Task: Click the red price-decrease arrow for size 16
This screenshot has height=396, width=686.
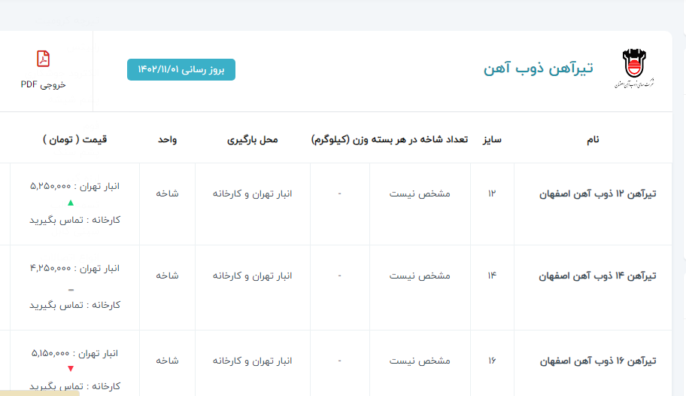Action: coord(71,369)
